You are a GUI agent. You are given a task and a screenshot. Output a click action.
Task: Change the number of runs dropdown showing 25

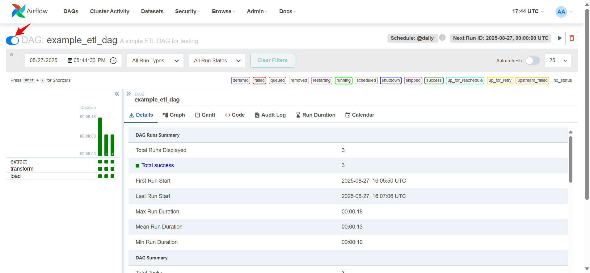558,60
